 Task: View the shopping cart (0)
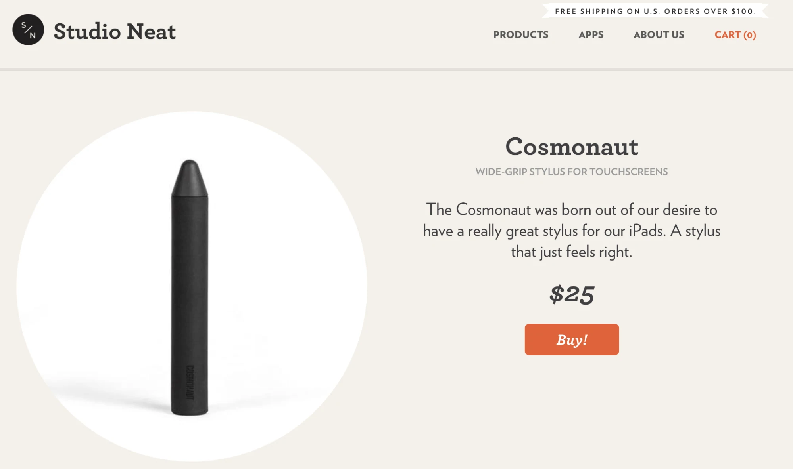click(x=735, y=35)
